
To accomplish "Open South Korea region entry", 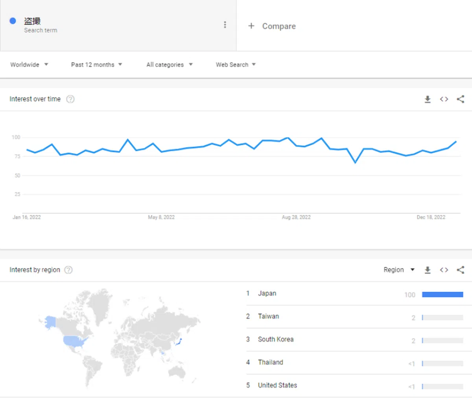I will pyautogui.click(x=276, y=339).
